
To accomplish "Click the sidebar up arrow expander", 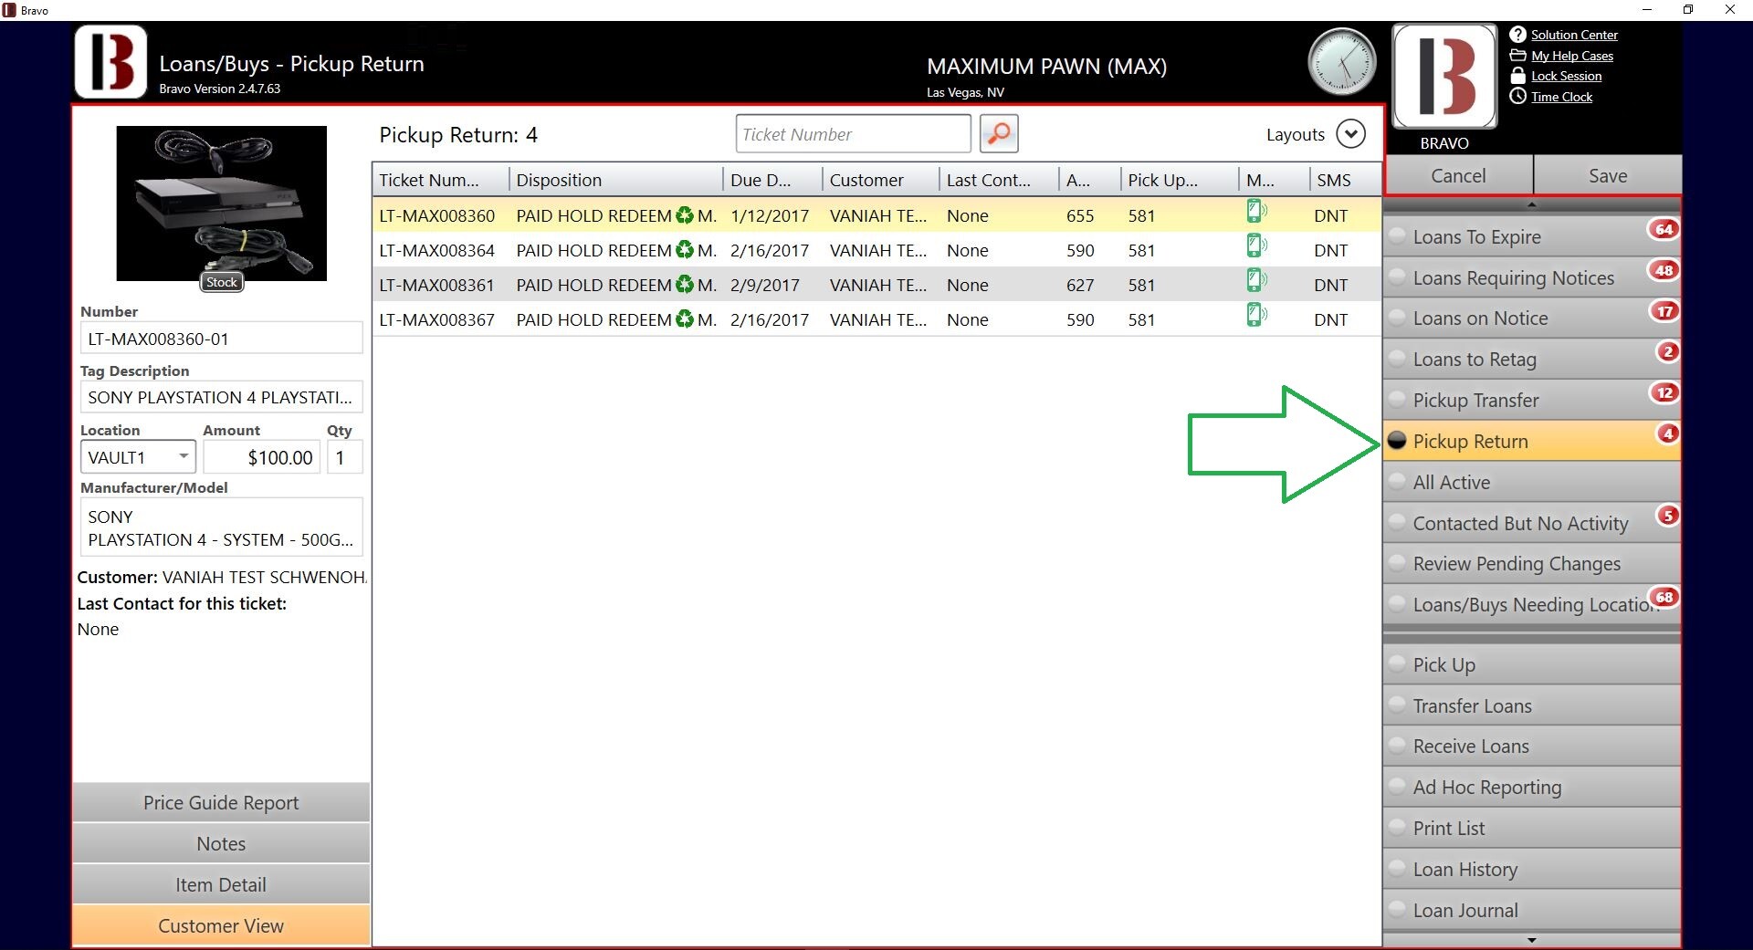I will click(x=1532, y=204).
